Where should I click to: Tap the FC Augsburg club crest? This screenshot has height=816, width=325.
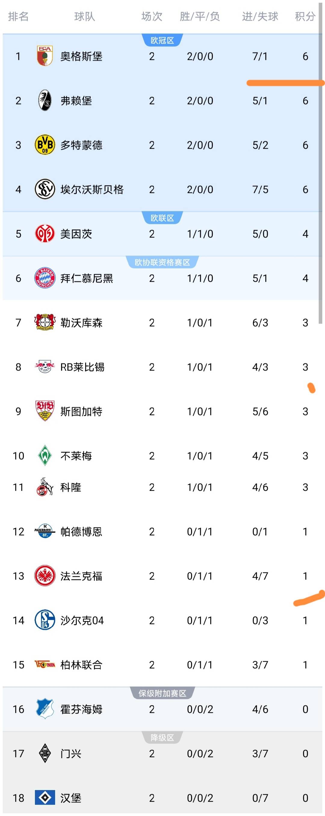point(45,56)
